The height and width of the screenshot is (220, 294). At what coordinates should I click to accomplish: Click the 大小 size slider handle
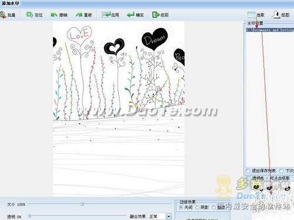pos(82,204)
